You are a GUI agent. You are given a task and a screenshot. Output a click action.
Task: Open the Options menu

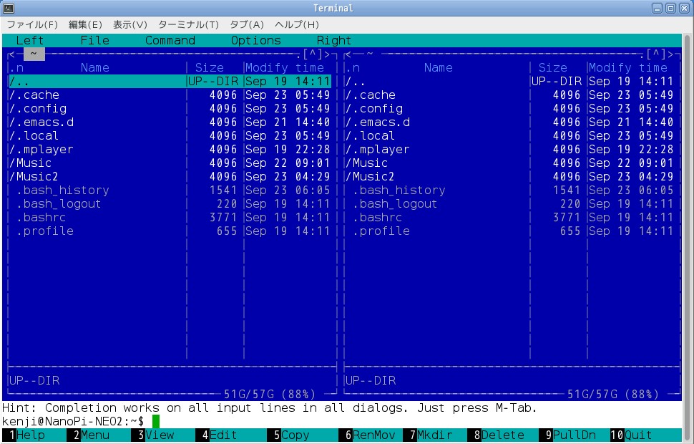click(255, 41)
